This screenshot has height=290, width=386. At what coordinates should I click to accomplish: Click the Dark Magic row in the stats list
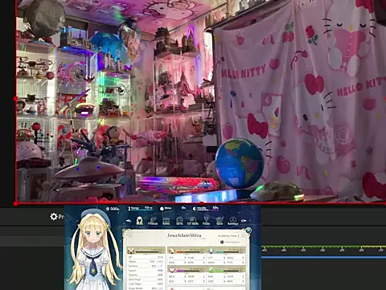click(x=146, y=280)
